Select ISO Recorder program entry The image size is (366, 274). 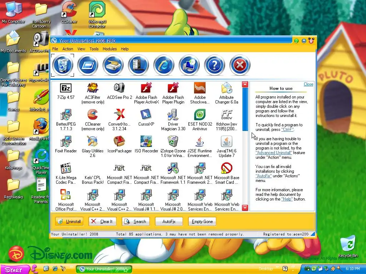tap(146, 145)
